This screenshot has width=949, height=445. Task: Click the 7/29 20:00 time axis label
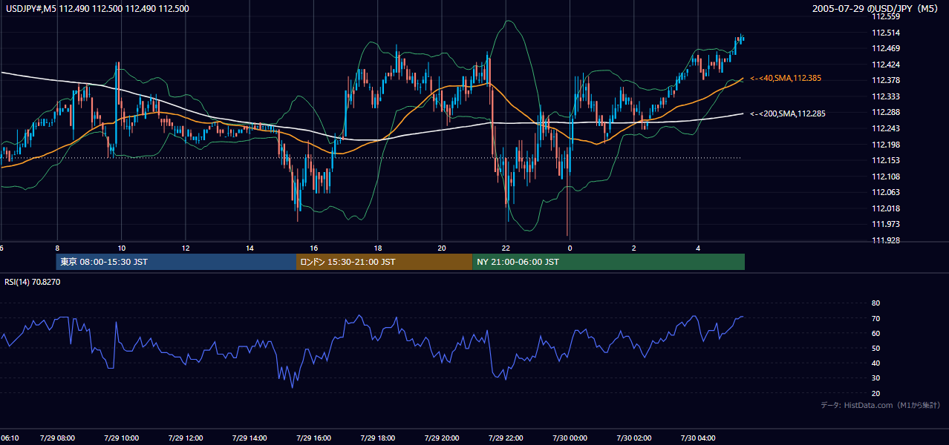(442, 438)
